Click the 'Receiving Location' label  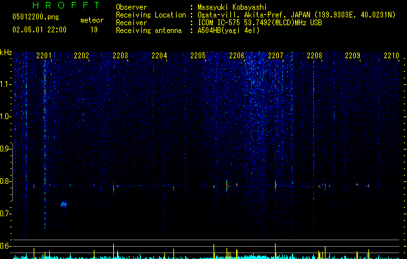[x=151, y=15]
